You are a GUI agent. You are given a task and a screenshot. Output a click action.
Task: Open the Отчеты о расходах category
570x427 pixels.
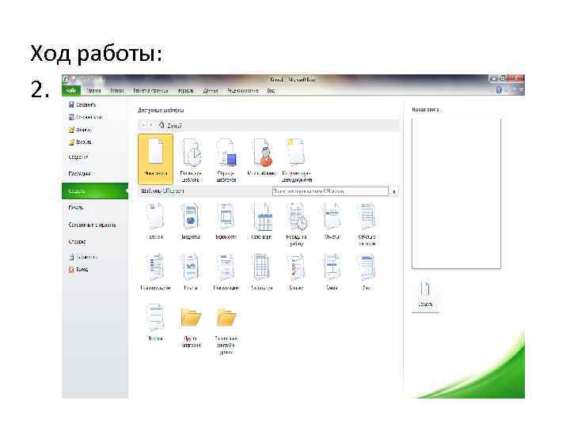[367, 225]
